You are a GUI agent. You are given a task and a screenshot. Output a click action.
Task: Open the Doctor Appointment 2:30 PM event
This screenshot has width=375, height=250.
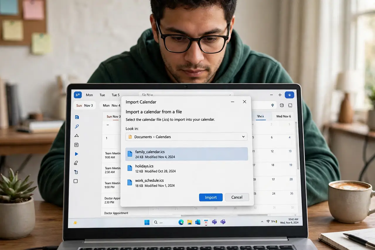point(113,200)
